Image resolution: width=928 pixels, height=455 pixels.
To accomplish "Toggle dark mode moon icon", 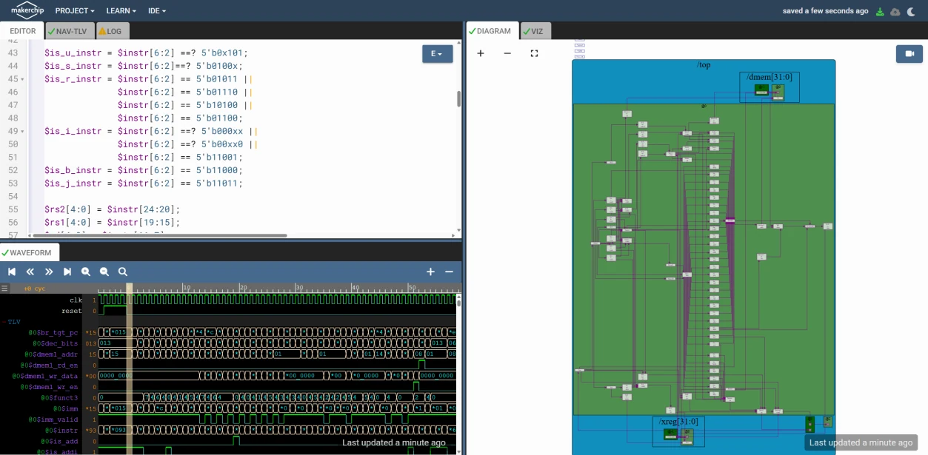I will pyautogui.click(x=911, y=11).
